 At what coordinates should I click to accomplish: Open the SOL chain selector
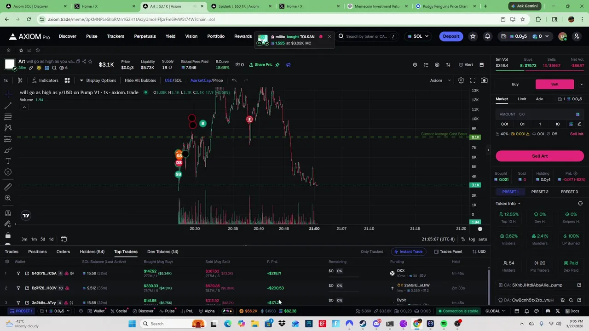point(418,36)
